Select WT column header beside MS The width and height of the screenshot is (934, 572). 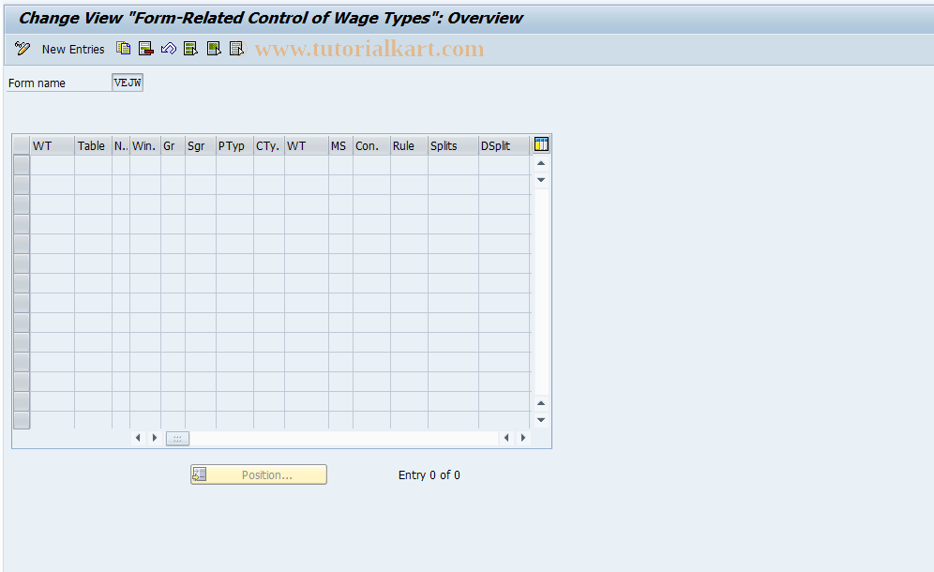click(306, 146)
